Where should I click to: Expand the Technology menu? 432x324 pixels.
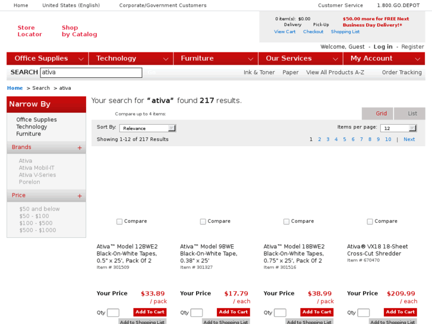pyautogui.click(x=131, y=58)
